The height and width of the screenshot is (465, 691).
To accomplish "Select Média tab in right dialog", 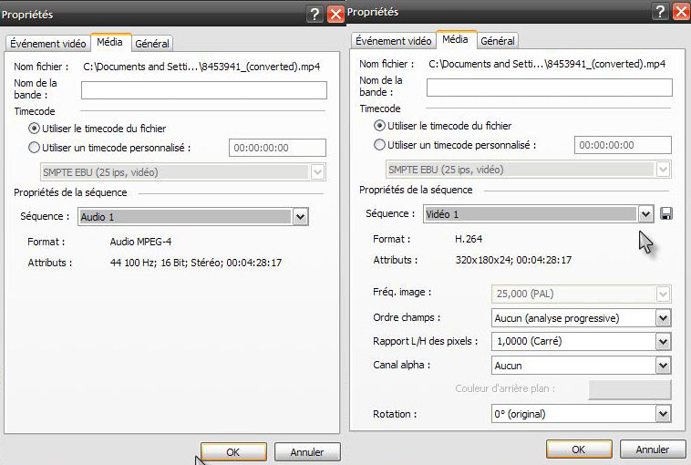I will (456, 40).
